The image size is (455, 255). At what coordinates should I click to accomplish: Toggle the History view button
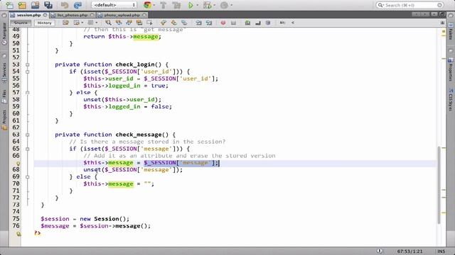(x=44, y=23)
